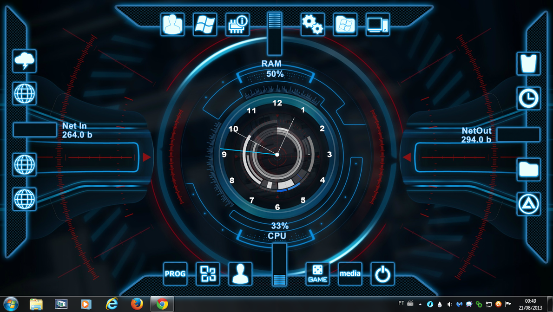
Task: Open the Action Center flag icon
Action: pyautogui.click(x=508, y=304)
